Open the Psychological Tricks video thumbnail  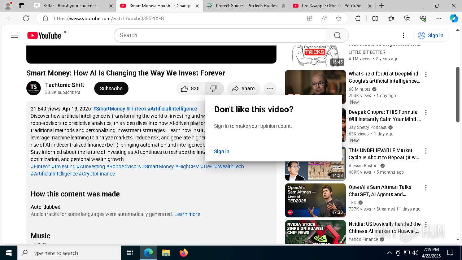(x=315, y=56)
